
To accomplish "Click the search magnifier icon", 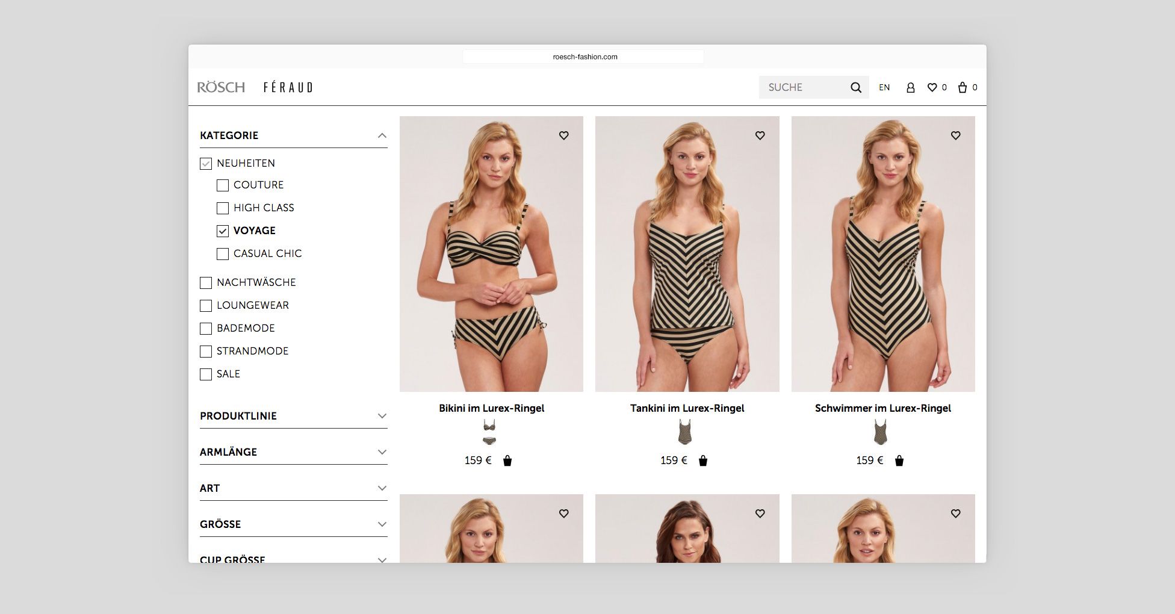I will point(855,87).
